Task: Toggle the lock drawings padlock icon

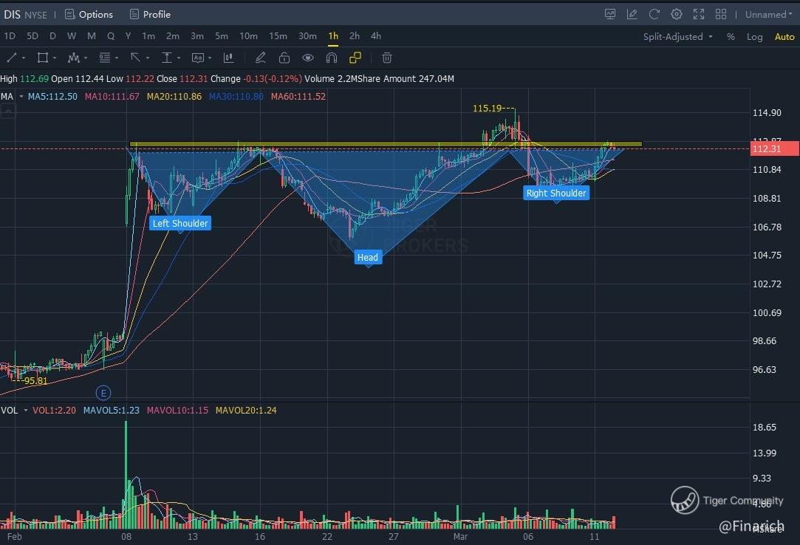Action: tap(284, 58)
